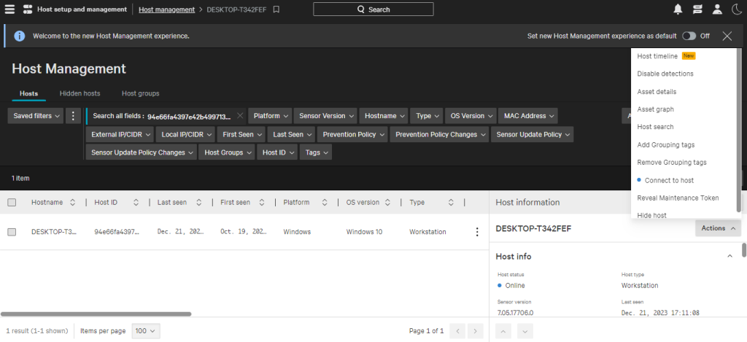Check the select-all hosts checkbox

[x=12, y=203]
